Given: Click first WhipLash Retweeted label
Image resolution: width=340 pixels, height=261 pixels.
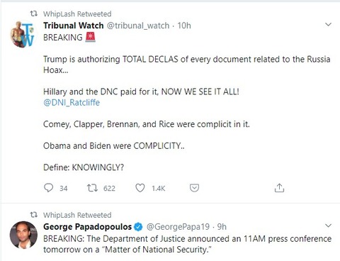Looking at the screenshot, I should point(77,14).
